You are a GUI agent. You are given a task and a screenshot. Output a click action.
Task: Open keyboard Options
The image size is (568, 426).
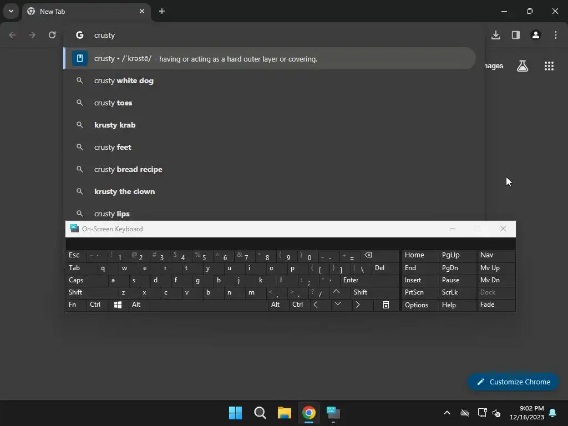pyautogui.click(x=420, y=305)
